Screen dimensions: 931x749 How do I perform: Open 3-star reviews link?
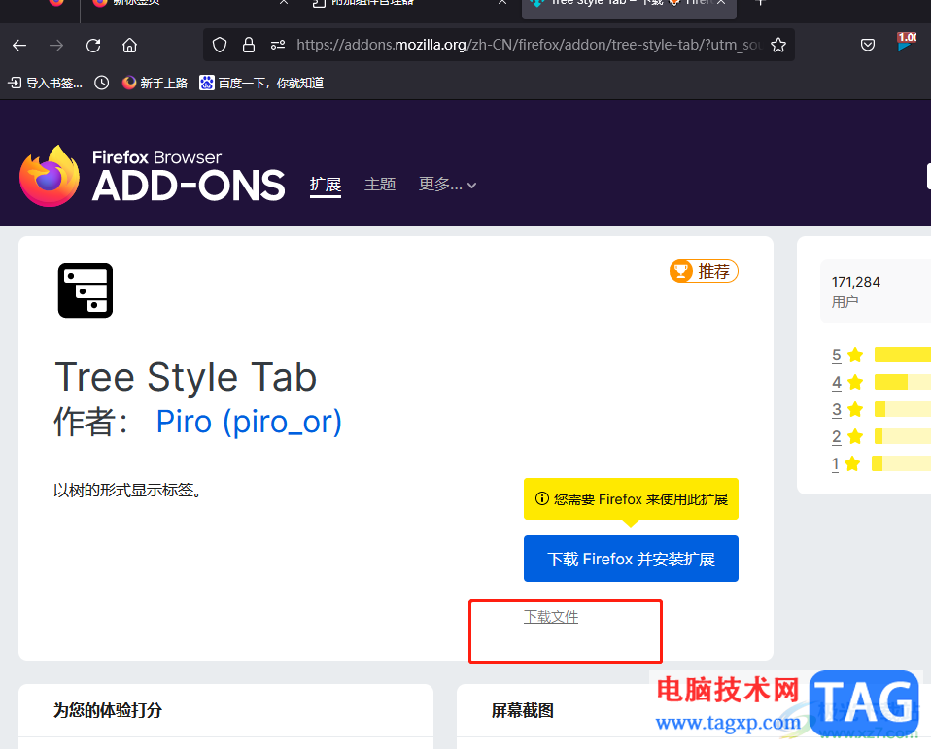tap(837, 410)
